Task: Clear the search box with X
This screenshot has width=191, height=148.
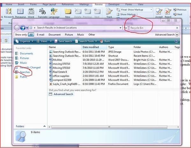Action: tap(177, 28)
